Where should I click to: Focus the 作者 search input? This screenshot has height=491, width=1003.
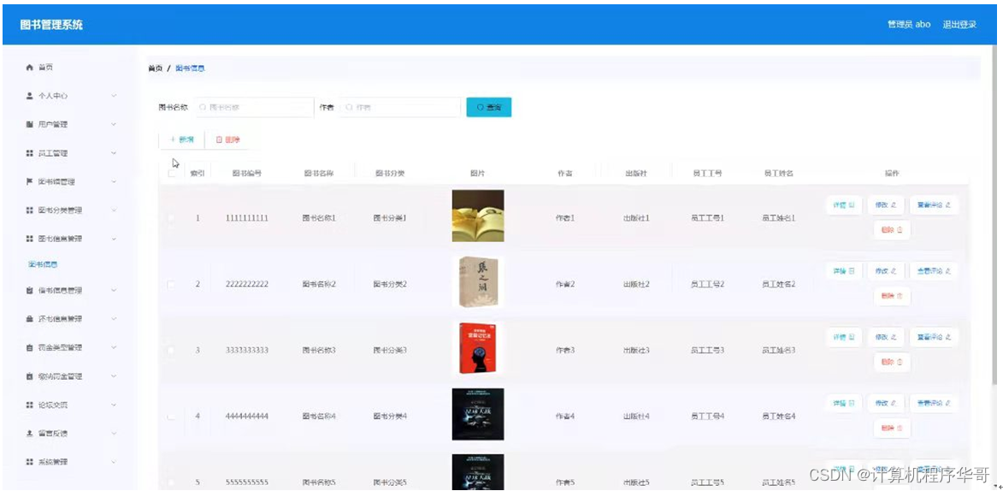click(400, 108)
